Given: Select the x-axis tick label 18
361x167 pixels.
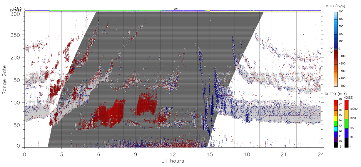Looking at the screenshot, I should (247, 154).
